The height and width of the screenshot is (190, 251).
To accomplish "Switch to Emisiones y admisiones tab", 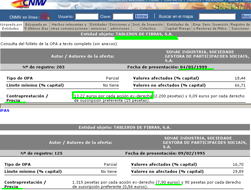I will pyautogui.click(x=120, y=26).
